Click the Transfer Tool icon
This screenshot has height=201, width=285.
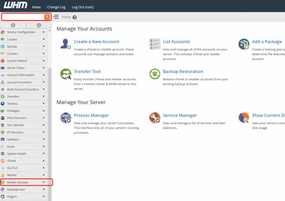[66, 74]
